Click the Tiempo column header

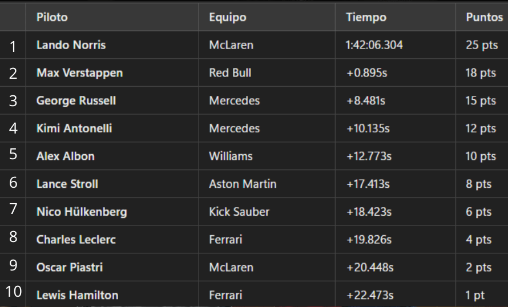[x=366, y=17]
